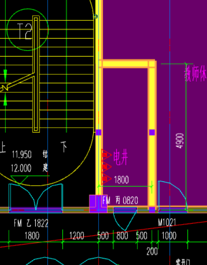Screen dimensions: 207x265
Task: Click the 1800 dimension below FM 乙 1822
Action: pyautogui.click(x=32, y=236)
